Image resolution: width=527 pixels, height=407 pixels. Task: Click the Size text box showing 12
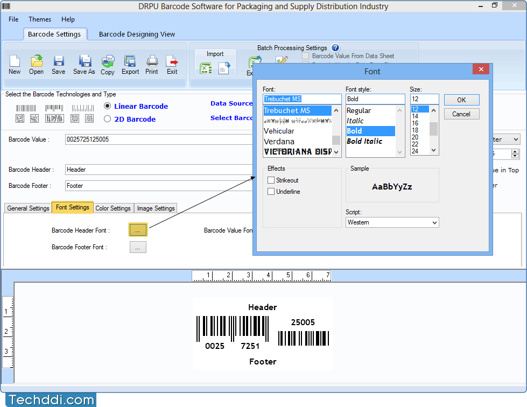click(424, 99)
